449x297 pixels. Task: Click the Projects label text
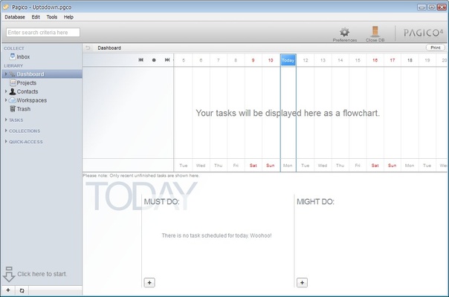point(27,82)
